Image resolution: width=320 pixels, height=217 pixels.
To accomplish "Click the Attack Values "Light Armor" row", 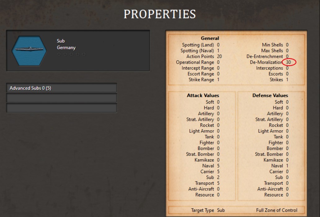I will [204, 131].
